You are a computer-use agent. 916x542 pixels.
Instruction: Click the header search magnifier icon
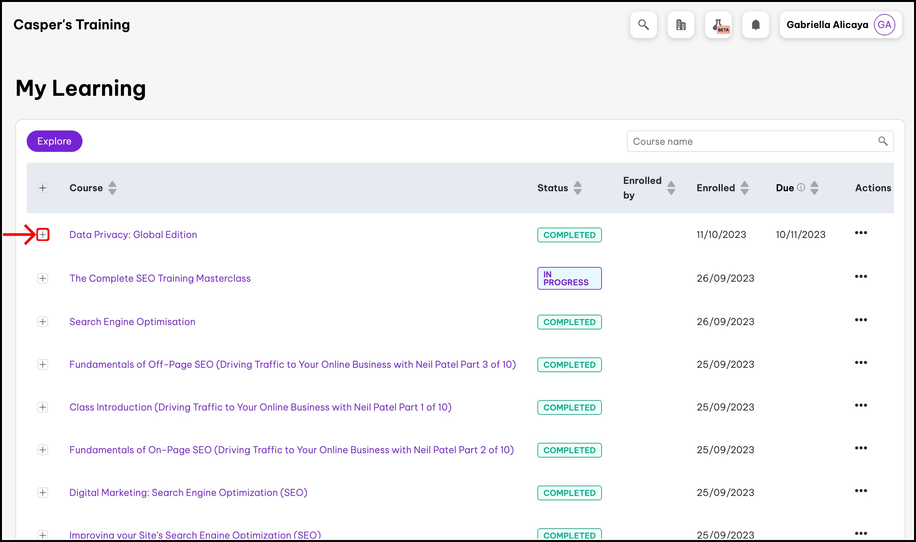point(643,25)
